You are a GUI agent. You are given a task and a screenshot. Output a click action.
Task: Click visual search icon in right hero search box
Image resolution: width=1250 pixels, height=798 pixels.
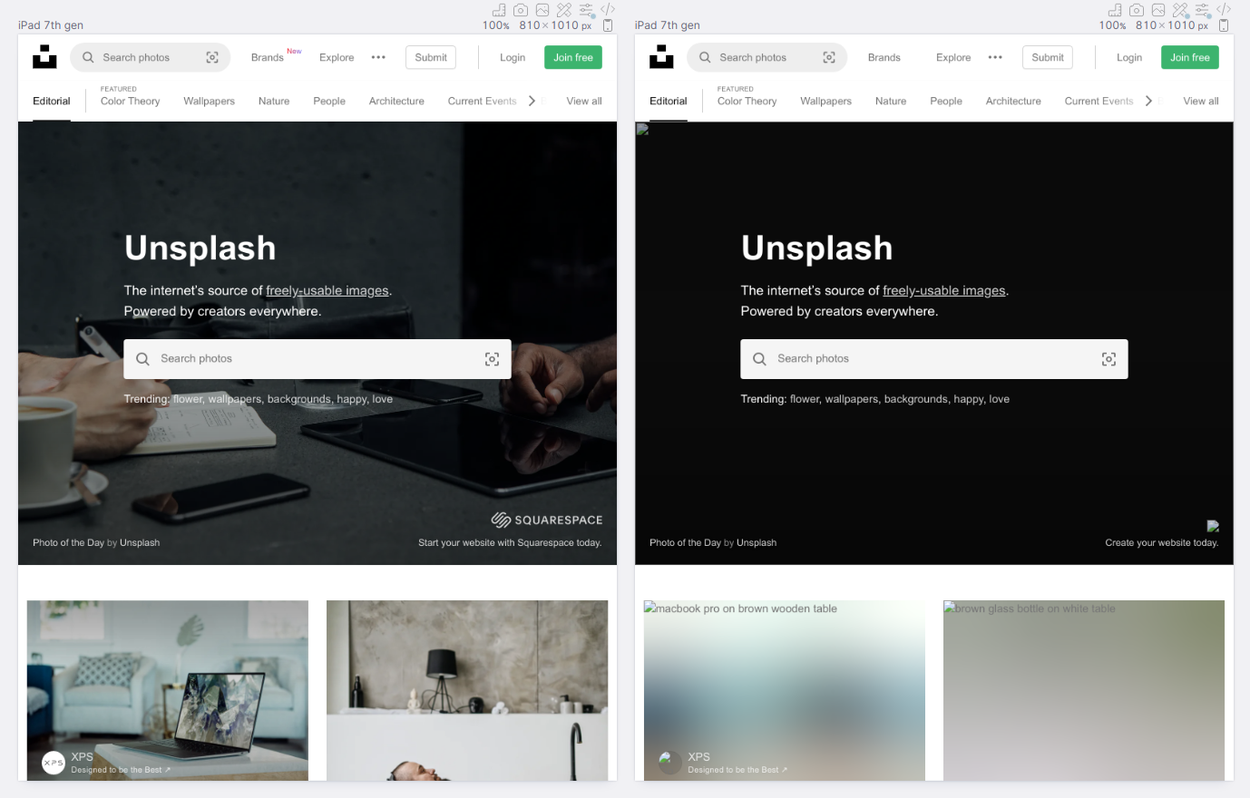tap(1108, 359)
